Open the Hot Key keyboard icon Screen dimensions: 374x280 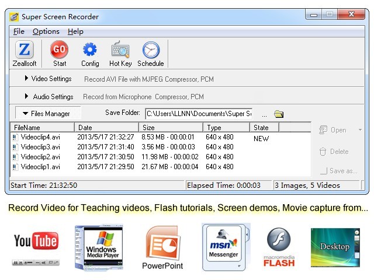120,50
